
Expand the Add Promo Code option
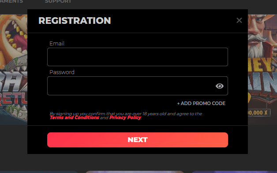[x=201, y=103]
